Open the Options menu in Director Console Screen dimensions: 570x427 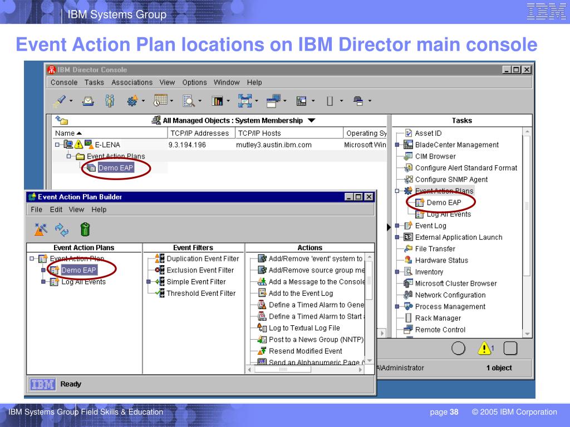pyautogui.click(x=194, y=82)
